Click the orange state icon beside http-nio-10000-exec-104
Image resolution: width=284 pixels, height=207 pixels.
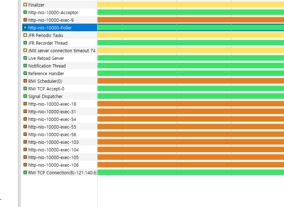coord(25,149)
